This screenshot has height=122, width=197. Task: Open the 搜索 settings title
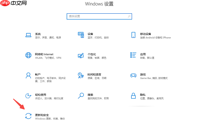pyautogui.click(x=90, y=95)
